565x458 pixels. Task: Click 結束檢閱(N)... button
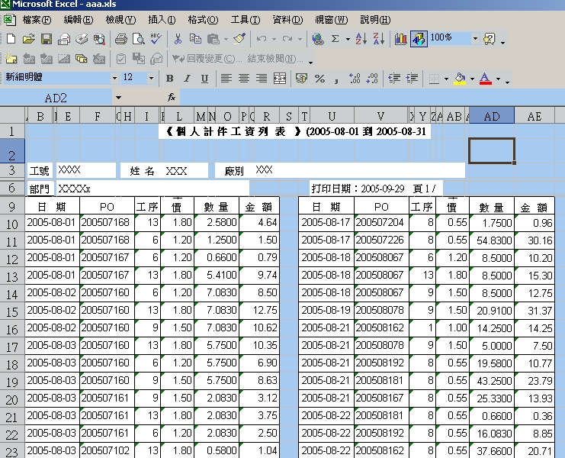coord(276,59)
